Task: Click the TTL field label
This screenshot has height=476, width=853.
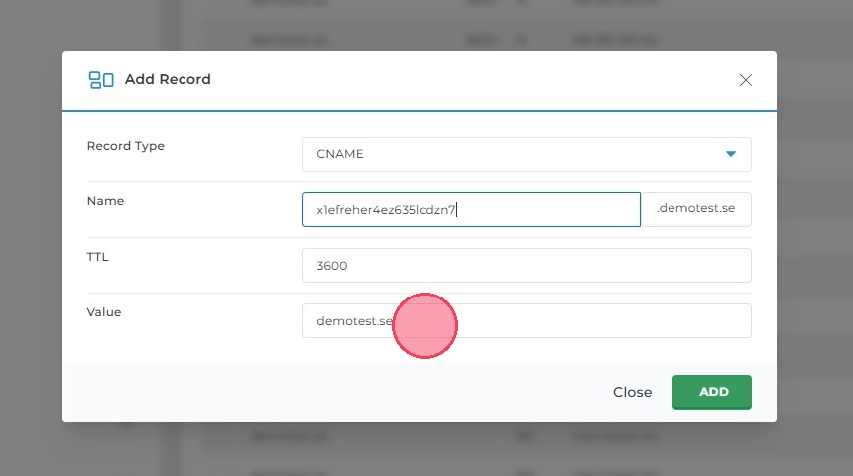Action: click(x=98, y=257)
